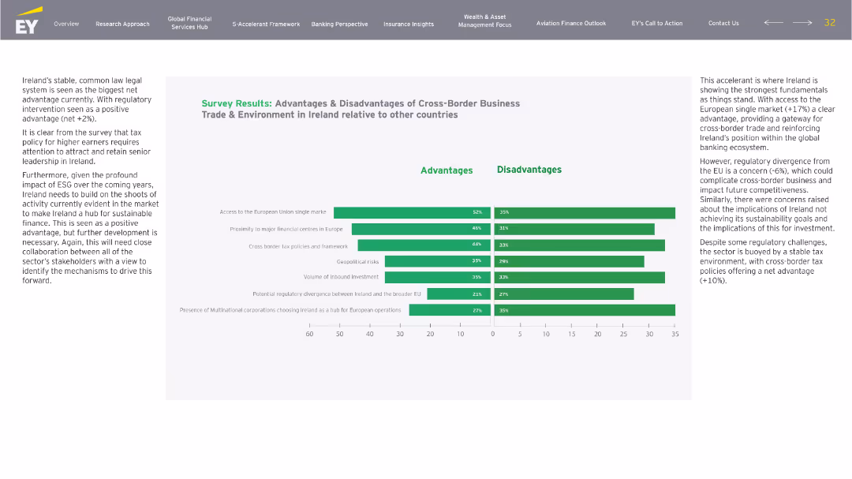Click the 46% proximity to financial centres bar
The width and height of the screenshot is (852, 479).
(421, 229)
